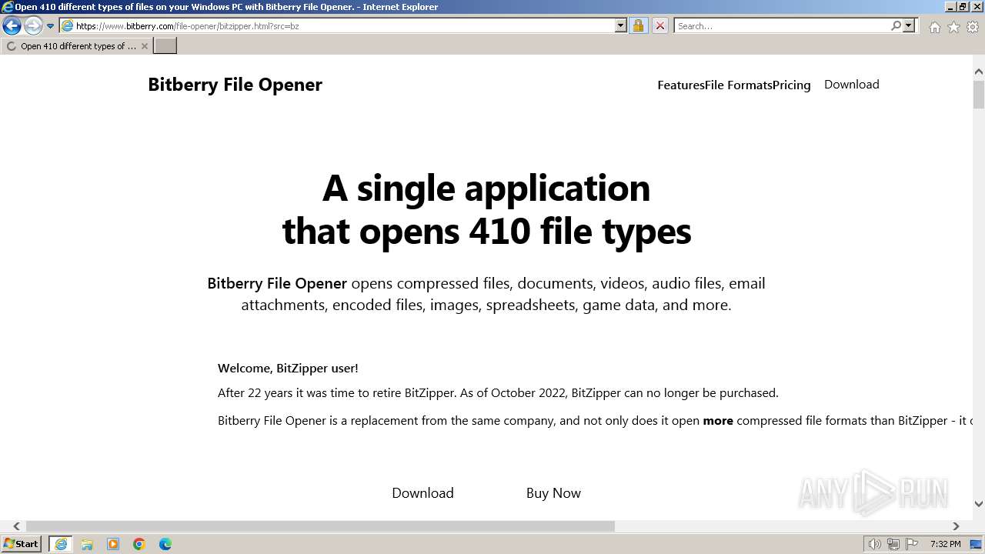985x554 pixels.
Task: Click the 'A single application' headline
Action: (x=486, y=188)
